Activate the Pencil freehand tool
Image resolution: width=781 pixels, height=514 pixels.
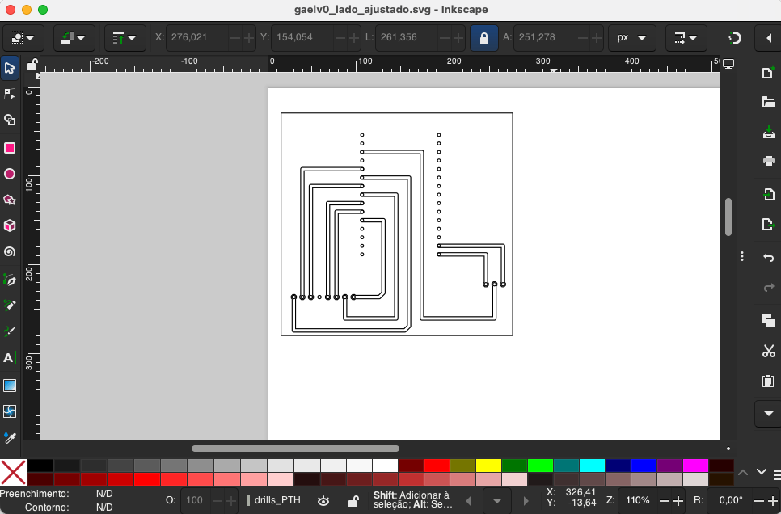point(10,305)
